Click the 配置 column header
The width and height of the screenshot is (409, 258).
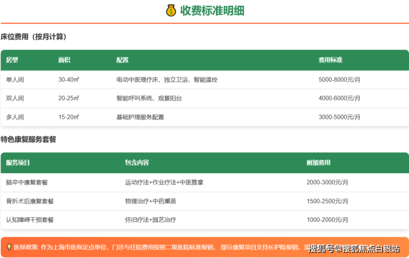122,60
